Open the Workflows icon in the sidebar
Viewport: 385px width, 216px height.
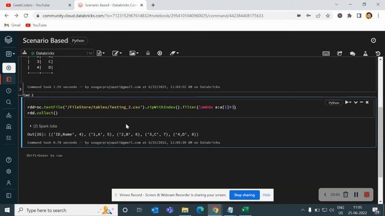pyautogui.click(x=8, y=138)
